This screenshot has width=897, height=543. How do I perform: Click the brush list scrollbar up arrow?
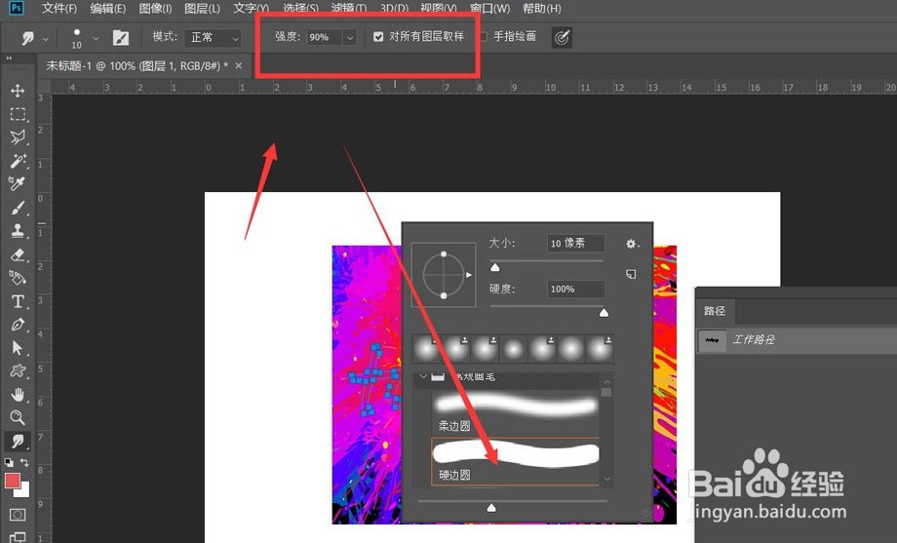(606, 381)
